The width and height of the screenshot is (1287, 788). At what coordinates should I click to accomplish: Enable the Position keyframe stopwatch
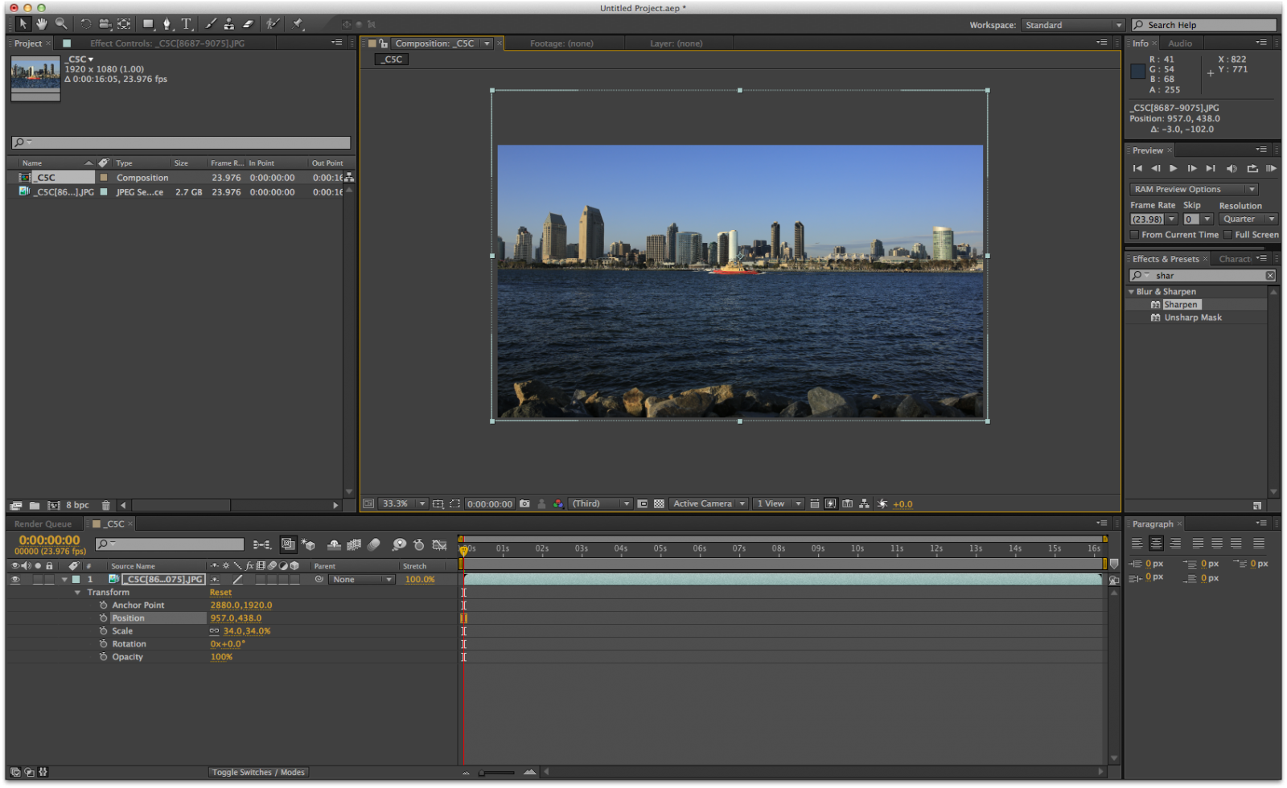point(103,618)
